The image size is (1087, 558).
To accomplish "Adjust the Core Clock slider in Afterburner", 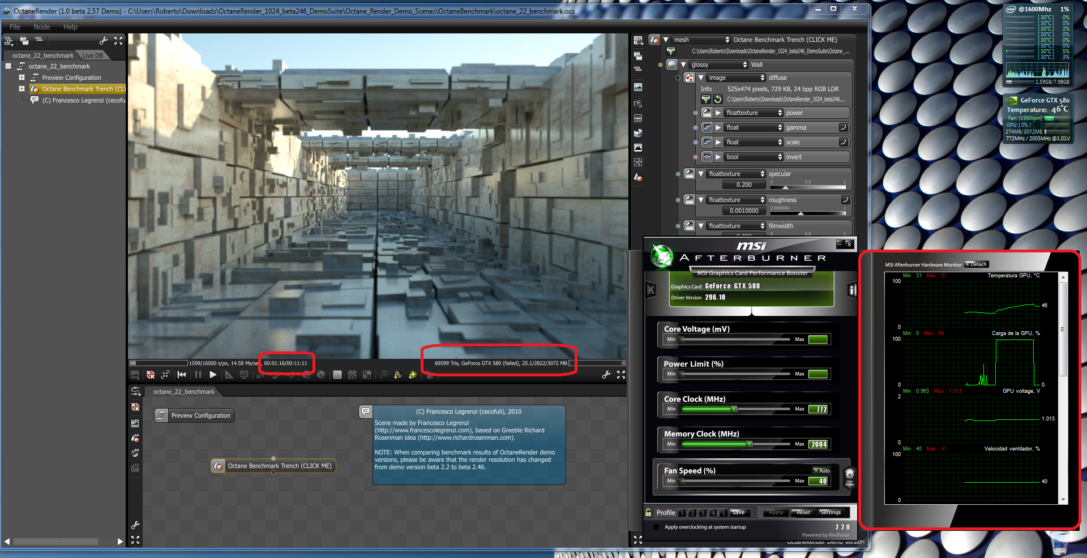I will coord(736,409).
